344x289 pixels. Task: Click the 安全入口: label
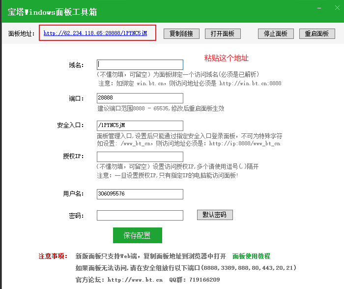70,125
